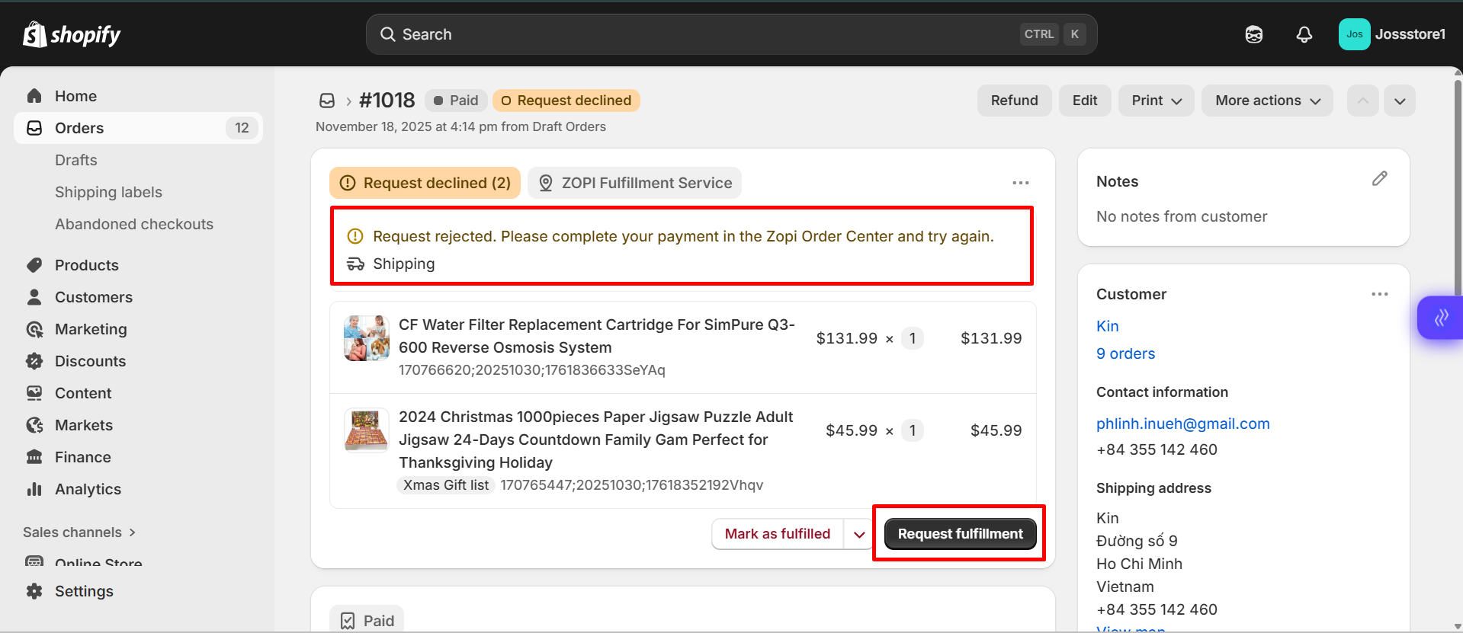This screenshot has width=1463, height=633.
Task: Open the More actions dropdown
Action: point(1266,101)
